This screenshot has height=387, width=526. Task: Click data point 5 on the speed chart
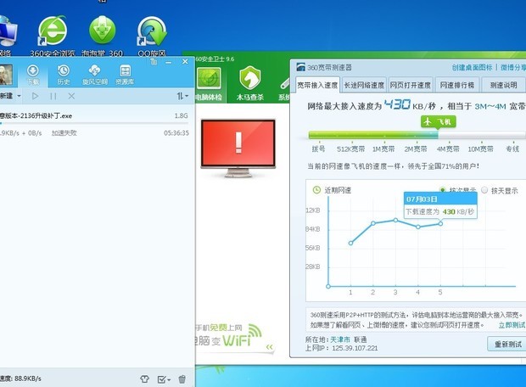(x=440, y=223)
